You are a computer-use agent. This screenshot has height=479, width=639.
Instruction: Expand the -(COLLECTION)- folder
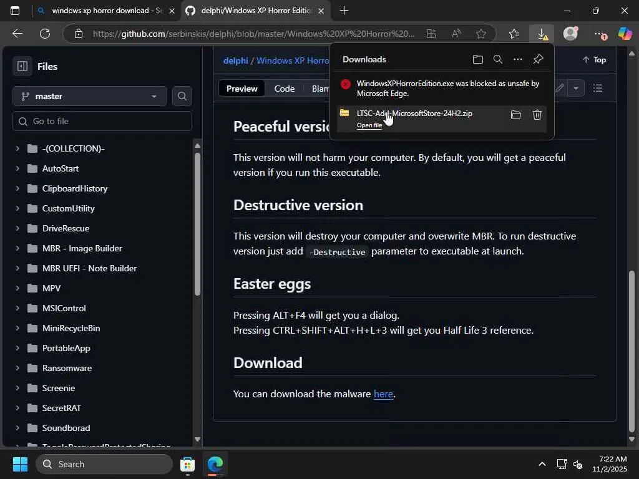[x=17, y=148]
